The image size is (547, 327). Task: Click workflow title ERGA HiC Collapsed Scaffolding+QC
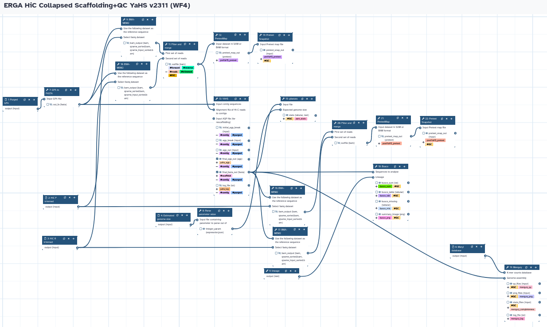[97, 5]
